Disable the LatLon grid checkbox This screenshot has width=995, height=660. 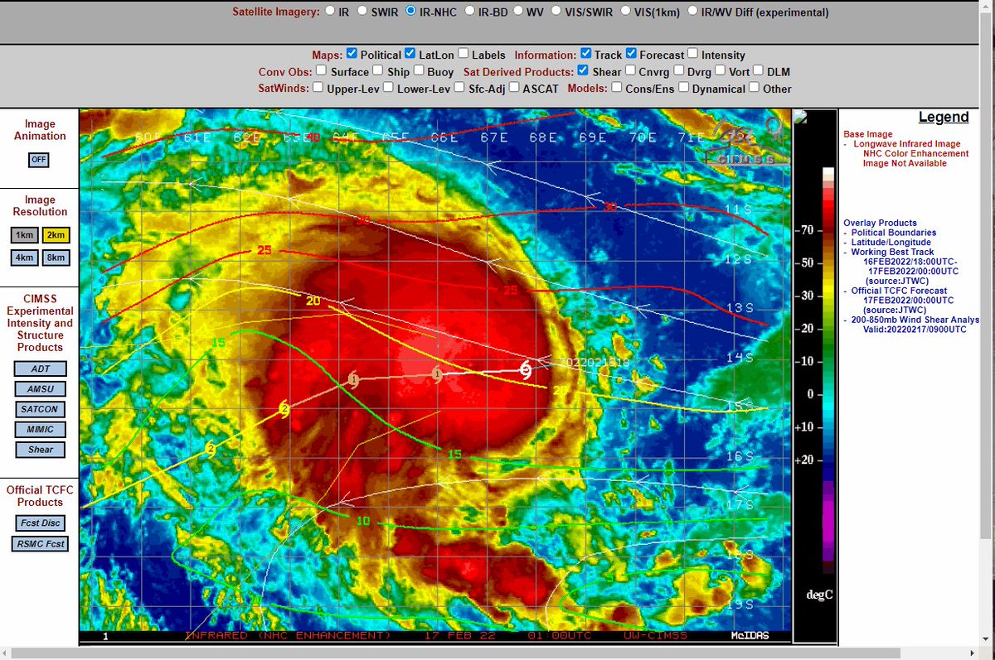pos(411,54)
